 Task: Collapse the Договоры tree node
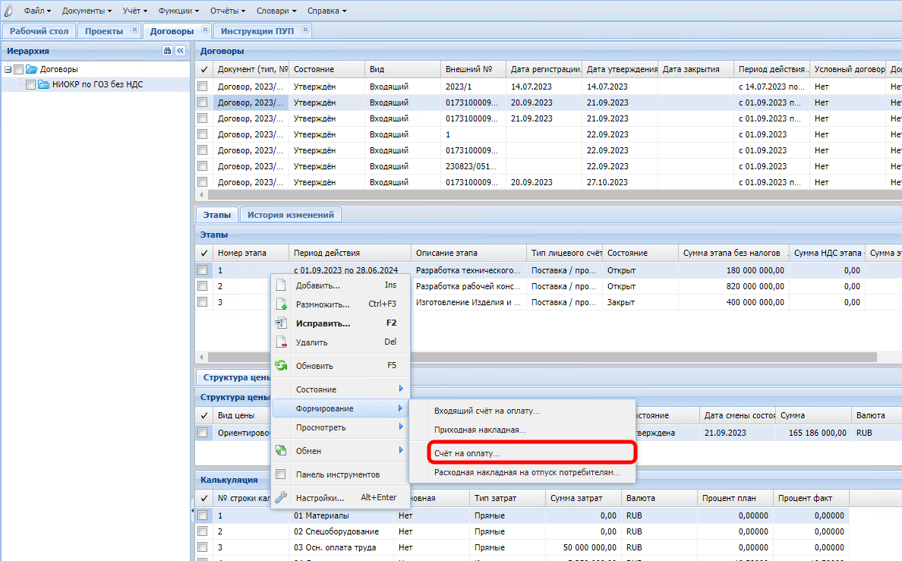(x=8, y=69)
